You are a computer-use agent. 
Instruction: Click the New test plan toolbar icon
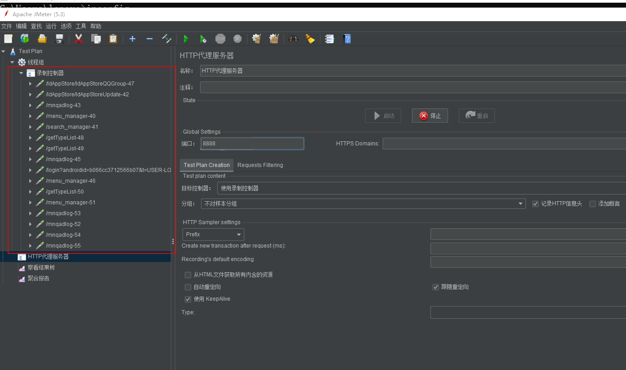tap(8, 39)
